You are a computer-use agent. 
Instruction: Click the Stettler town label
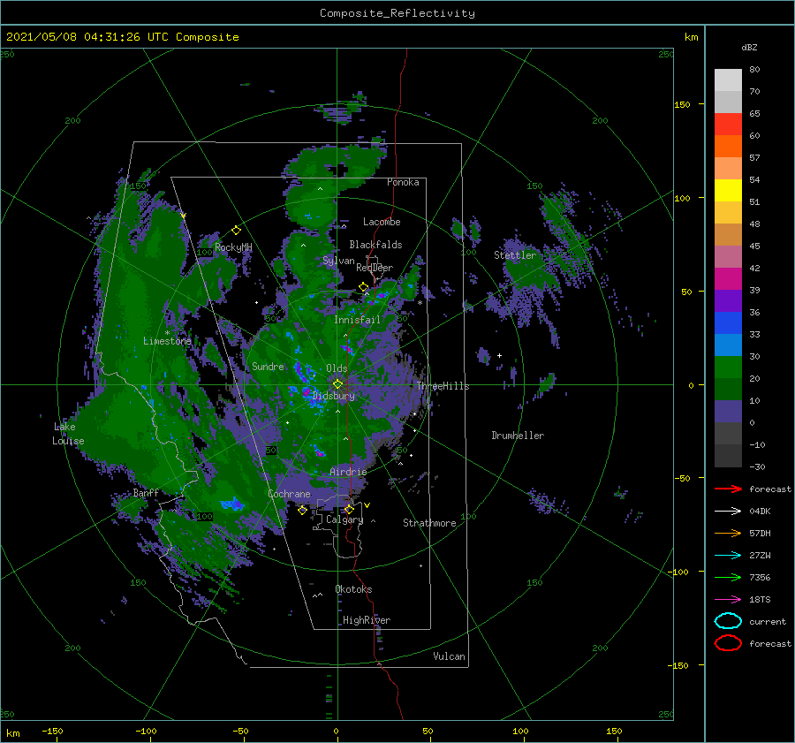pos(515,255)
